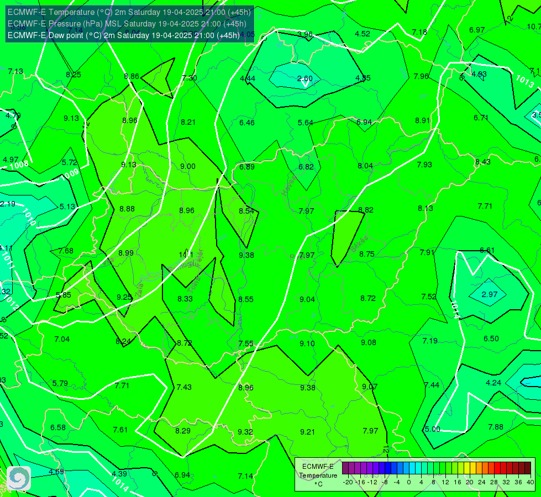Click the 6.46 grid value
The height and width of the screenshot is (497, 541).
point(247,123)
